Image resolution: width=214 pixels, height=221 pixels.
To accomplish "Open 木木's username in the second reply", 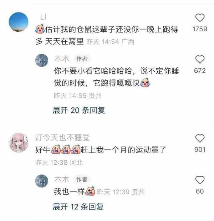I will (62, 179).
